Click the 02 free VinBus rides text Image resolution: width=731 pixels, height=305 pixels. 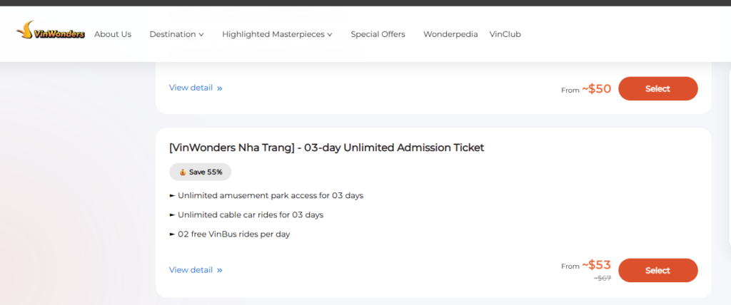[x=233, y=234]
